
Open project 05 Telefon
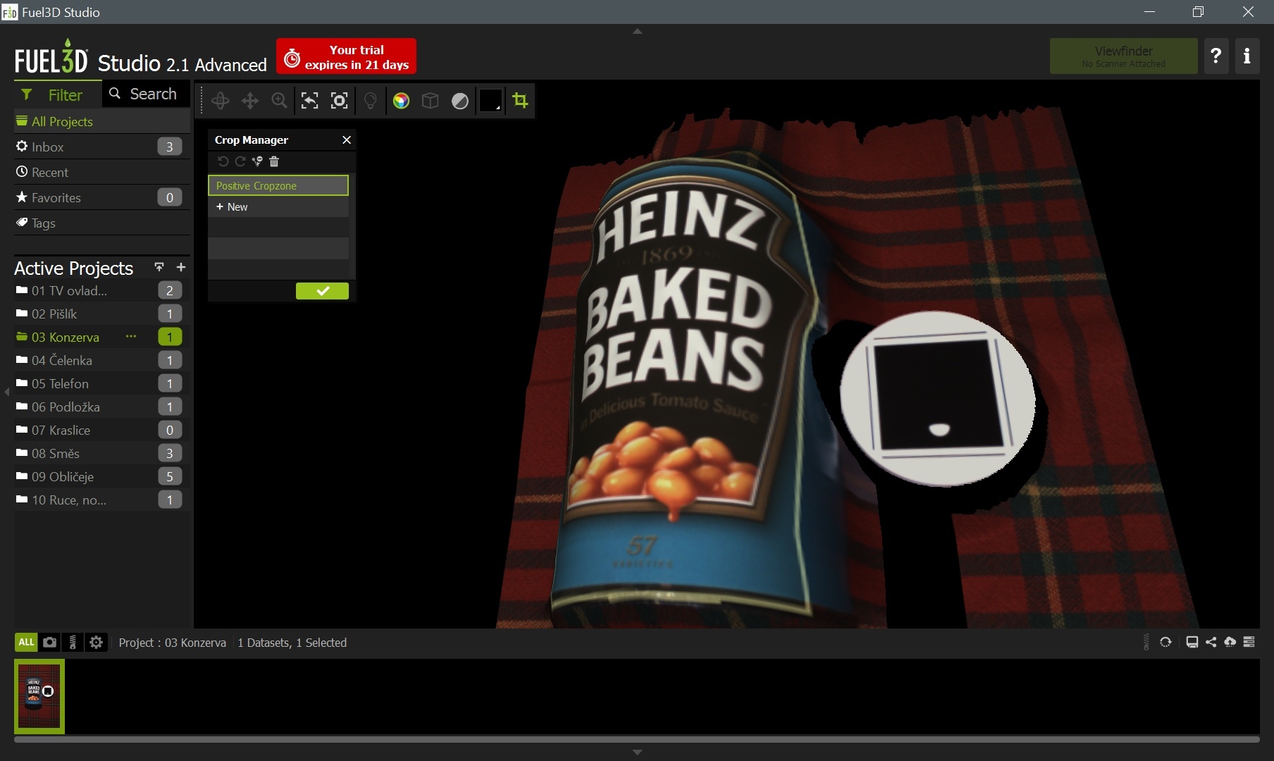pyautogui.click(x=102, y=383)
